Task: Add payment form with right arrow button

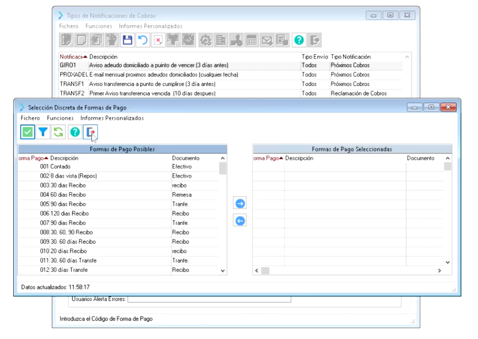Action: coord(240,203)
